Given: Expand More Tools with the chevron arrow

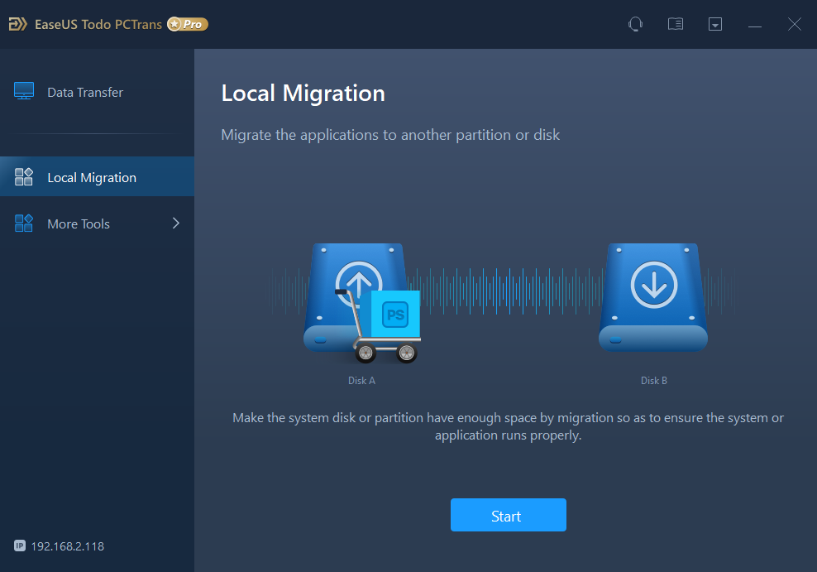Looking at the screenshot, I should click(176, 224).
